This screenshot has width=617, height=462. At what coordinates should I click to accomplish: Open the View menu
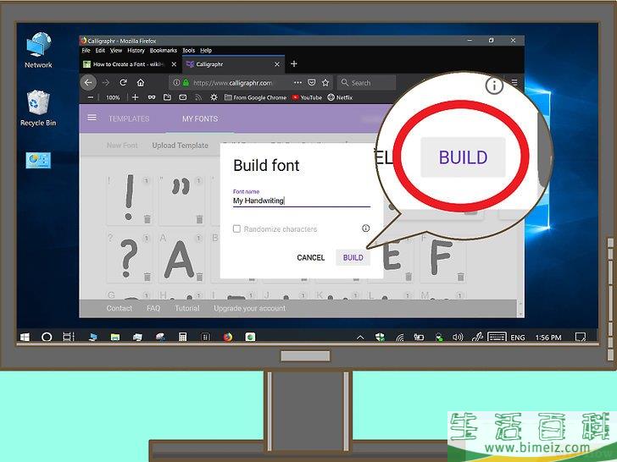[x=115, y=50]
